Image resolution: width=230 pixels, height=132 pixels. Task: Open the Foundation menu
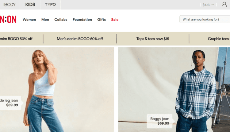click(82, 20)
